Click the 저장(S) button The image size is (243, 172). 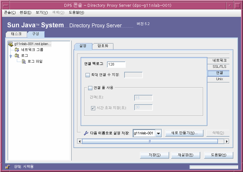[155, 155]
